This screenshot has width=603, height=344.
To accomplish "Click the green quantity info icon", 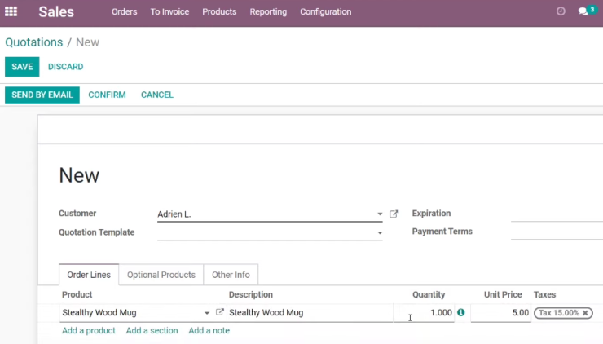I will point(460,312).
